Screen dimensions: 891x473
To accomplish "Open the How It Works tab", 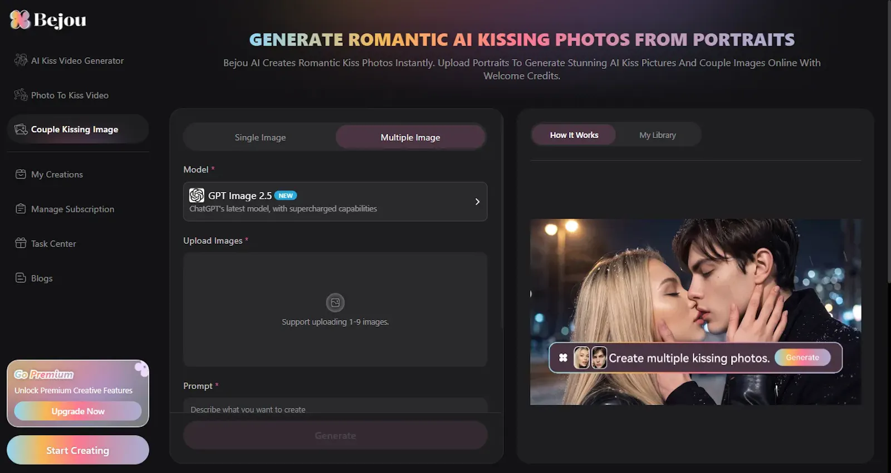I will (x=574, y=135).
